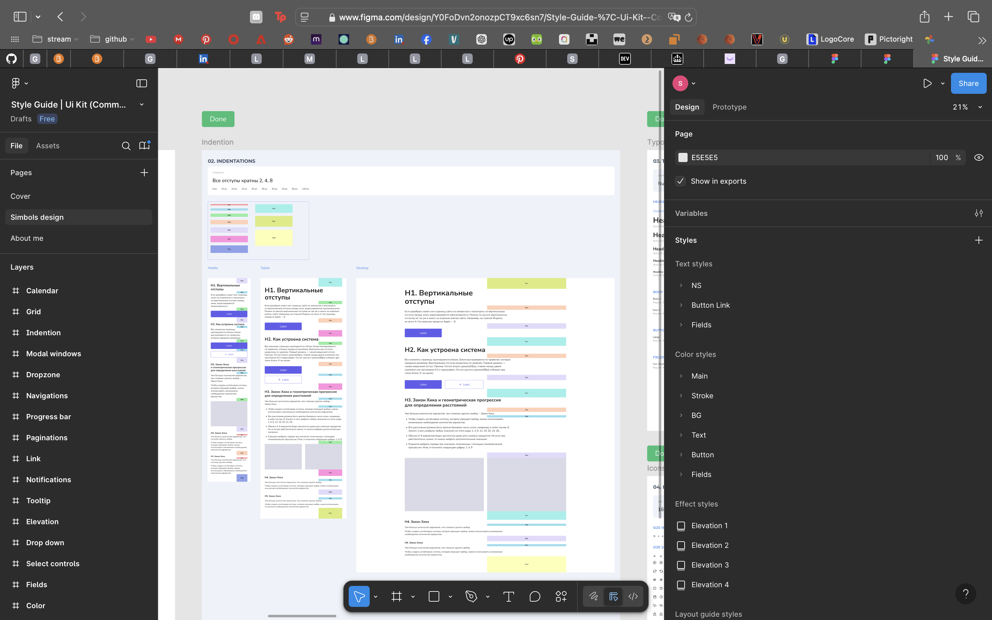Image resolution: width=992 pixels, height=620 pixels.
Task: Open the Figma main menu logo
Action: (x=15, y=83)
